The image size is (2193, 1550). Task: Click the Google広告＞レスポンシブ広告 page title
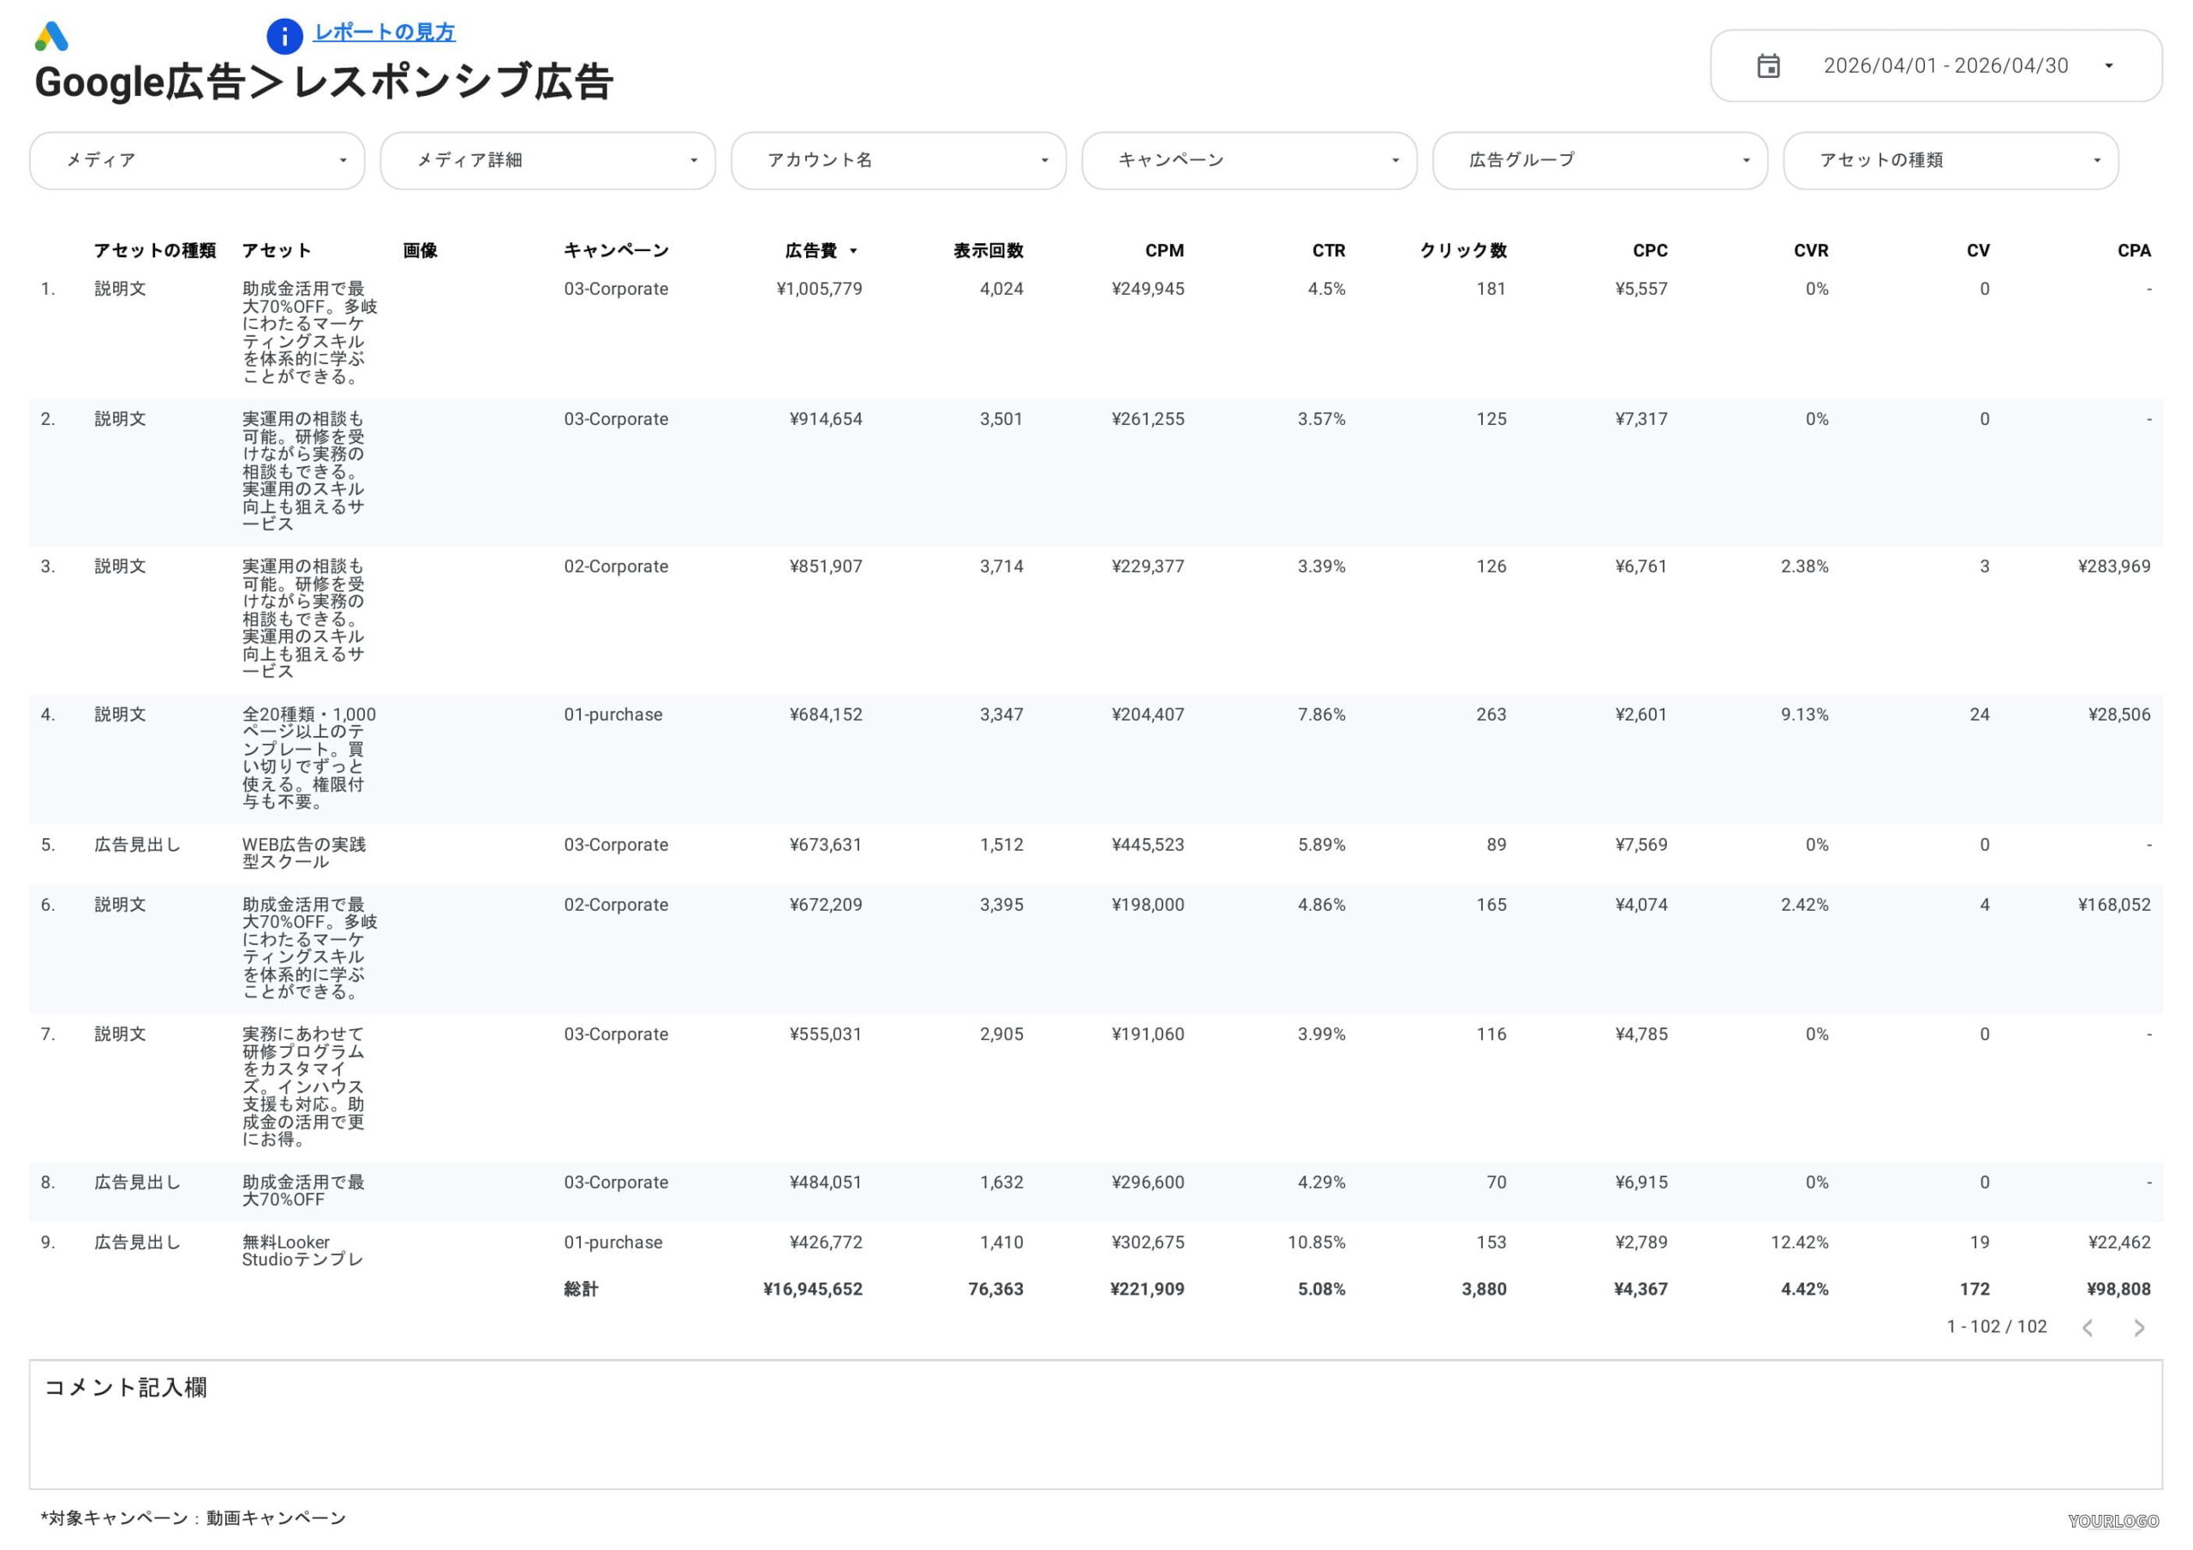(x=324, y=81)
